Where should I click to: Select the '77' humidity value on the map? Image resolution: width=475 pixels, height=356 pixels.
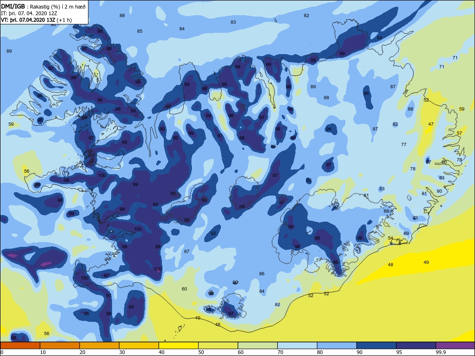click(x=403, y=144)
